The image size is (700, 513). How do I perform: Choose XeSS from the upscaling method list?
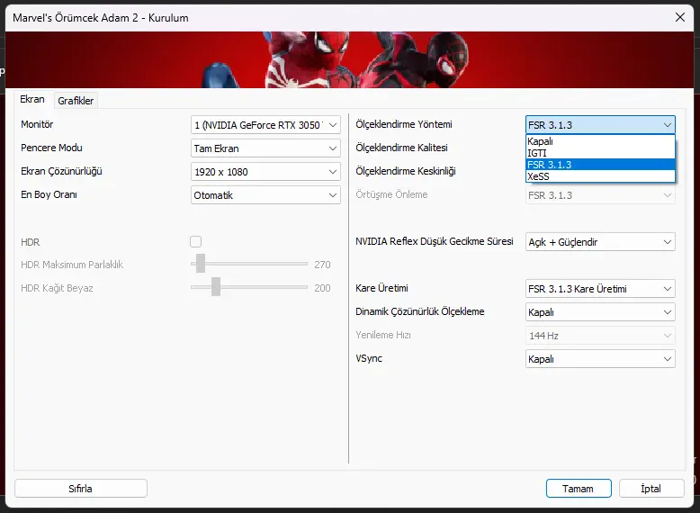pos(600,176)
